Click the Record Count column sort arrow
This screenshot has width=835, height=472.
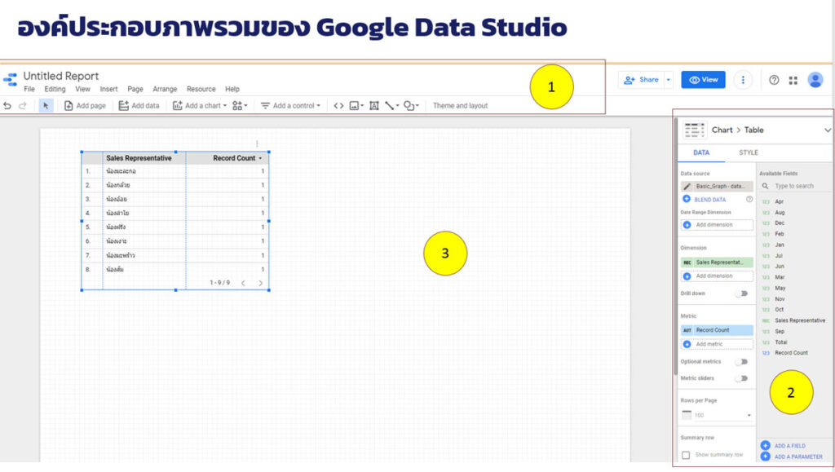[x=260, y=159]
